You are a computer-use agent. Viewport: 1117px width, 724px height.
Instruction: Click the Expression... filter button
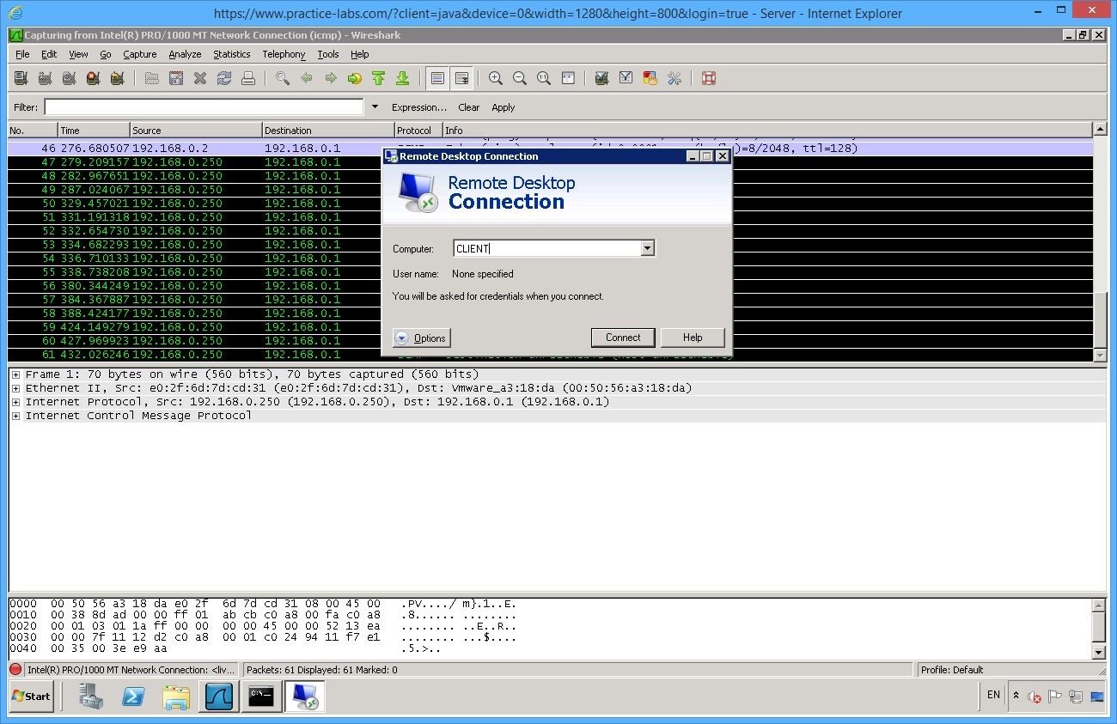click(x=418, y=107)
